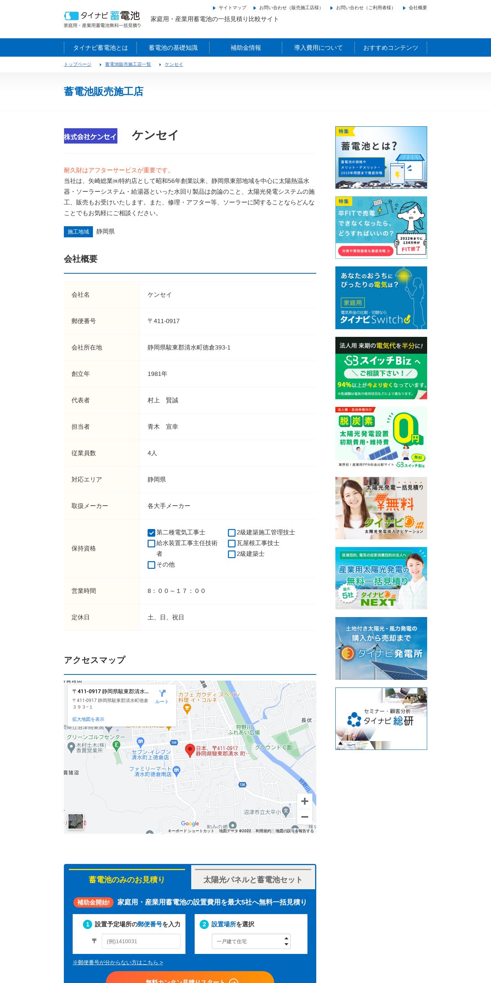Open おすすめコンテンツ navigation menu
The image size is (491, 983).
(x=391, y=48)
